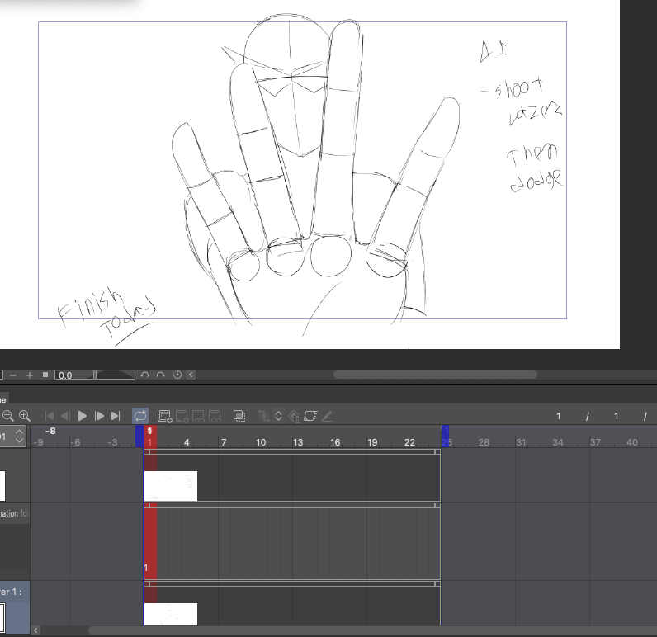Jump to the first frame

tap(49, 416)
